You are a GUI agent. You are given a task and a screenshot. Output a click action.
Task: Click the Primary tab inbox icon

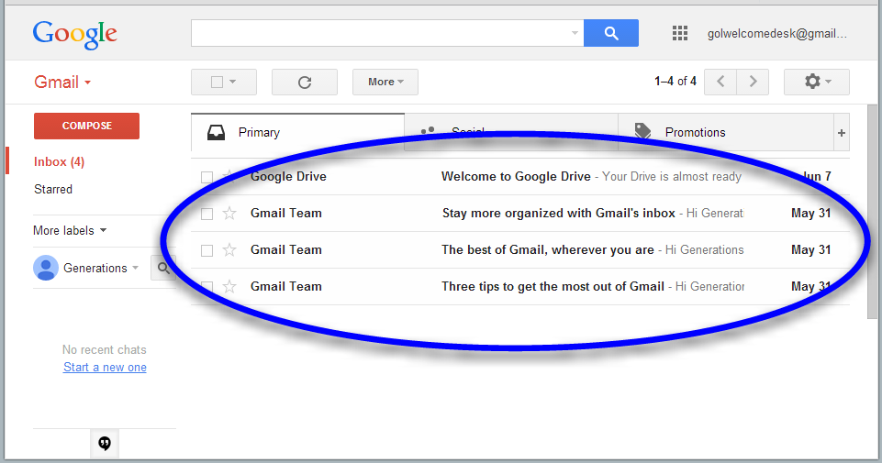(x=216, y=133)
